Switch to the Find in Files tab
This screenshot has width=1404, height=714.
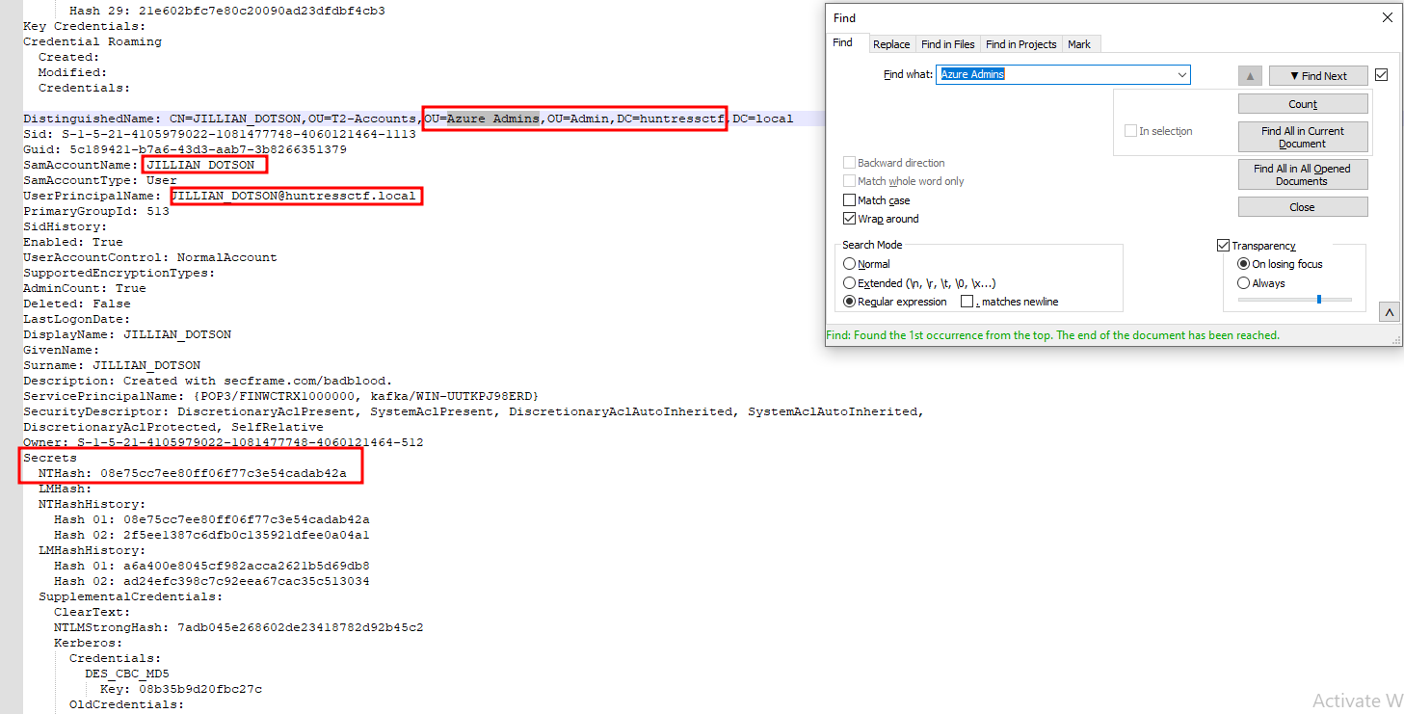[x=948, y=44]
